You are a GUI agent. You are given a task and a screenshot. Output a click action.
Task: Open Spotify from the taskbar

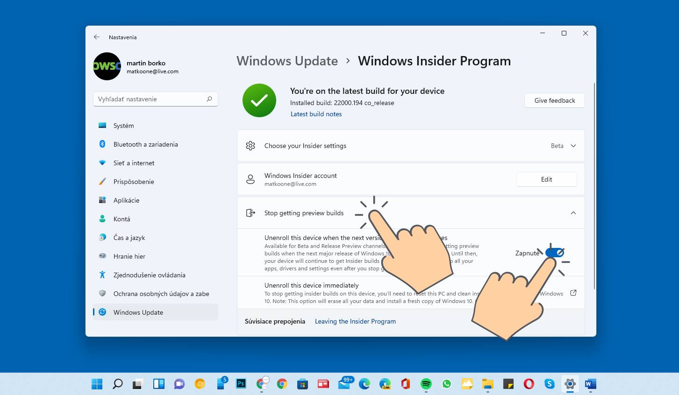click(x=426, y=384)
